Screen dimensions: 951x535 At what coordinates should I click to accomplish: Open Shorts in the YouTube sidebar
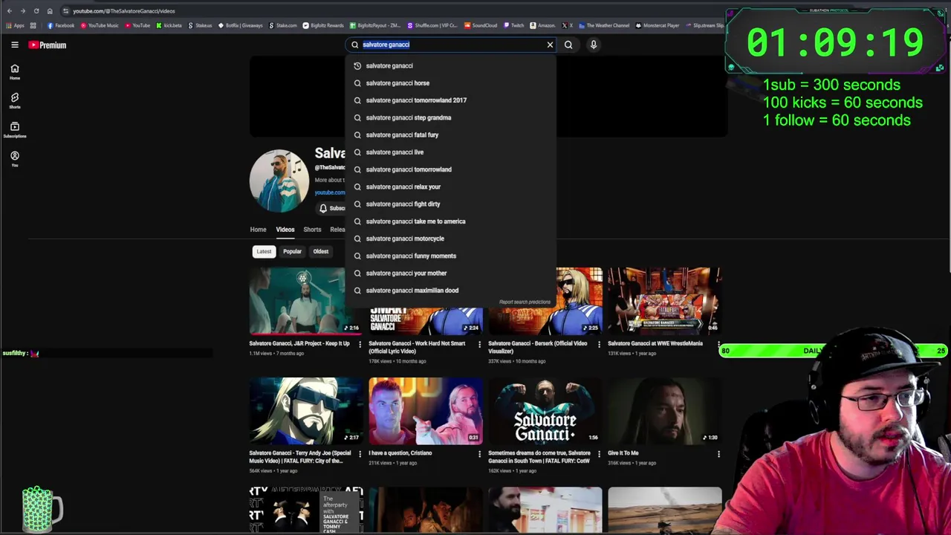click(x=15, y=100)
